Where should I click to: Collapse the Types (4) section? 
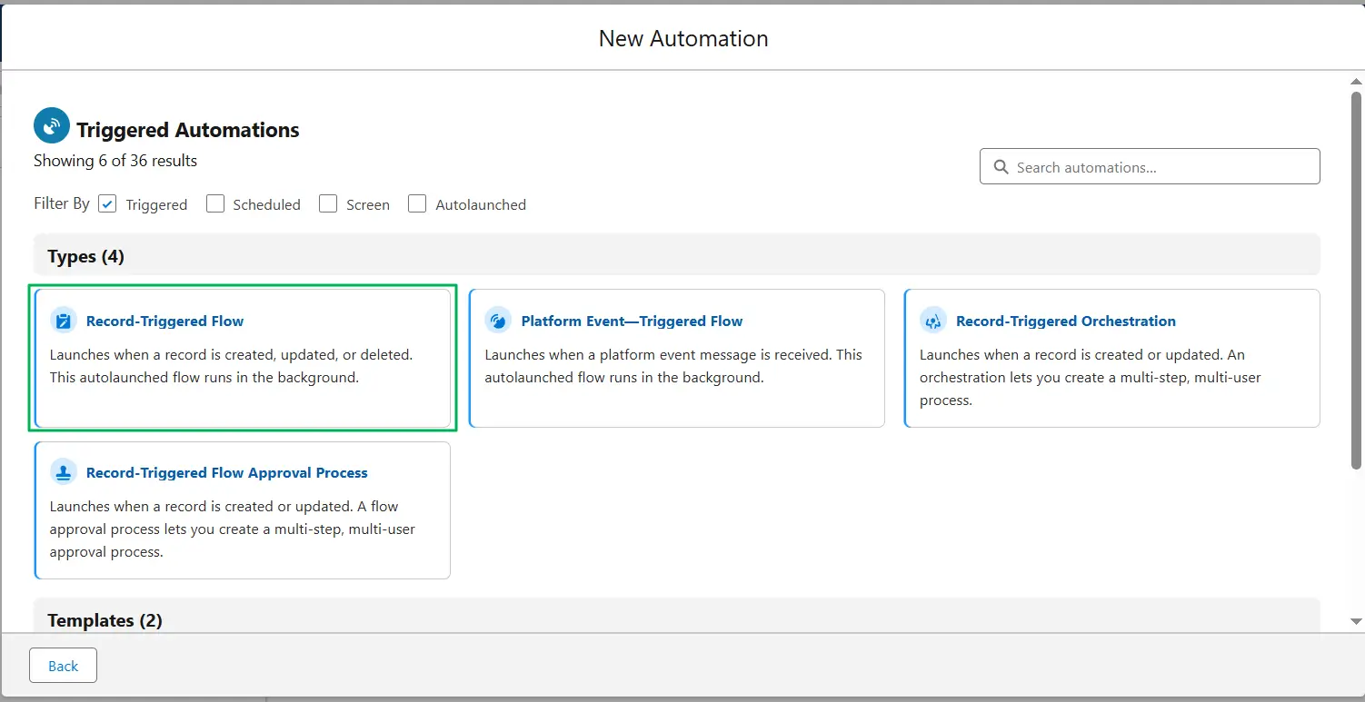pyautogui.click(x=85, y=256)
